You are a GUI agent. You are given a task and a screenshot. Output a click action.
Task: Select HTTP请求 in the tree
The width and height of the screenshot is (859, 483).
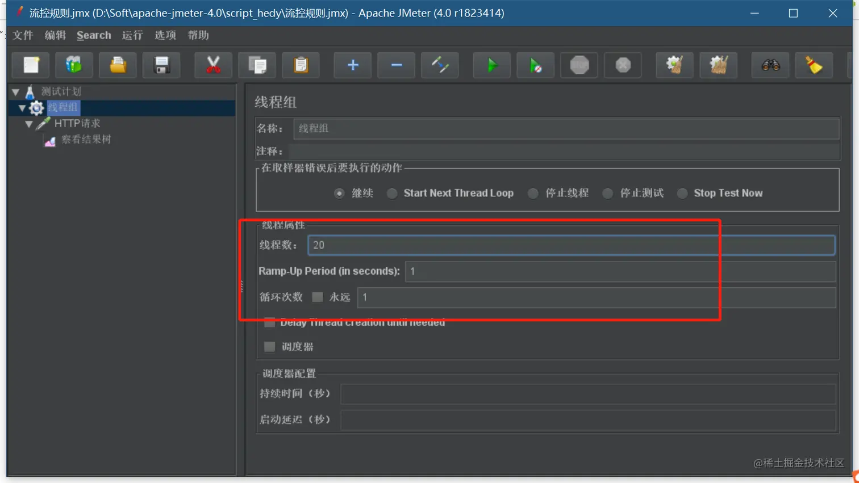click(77, 123)
